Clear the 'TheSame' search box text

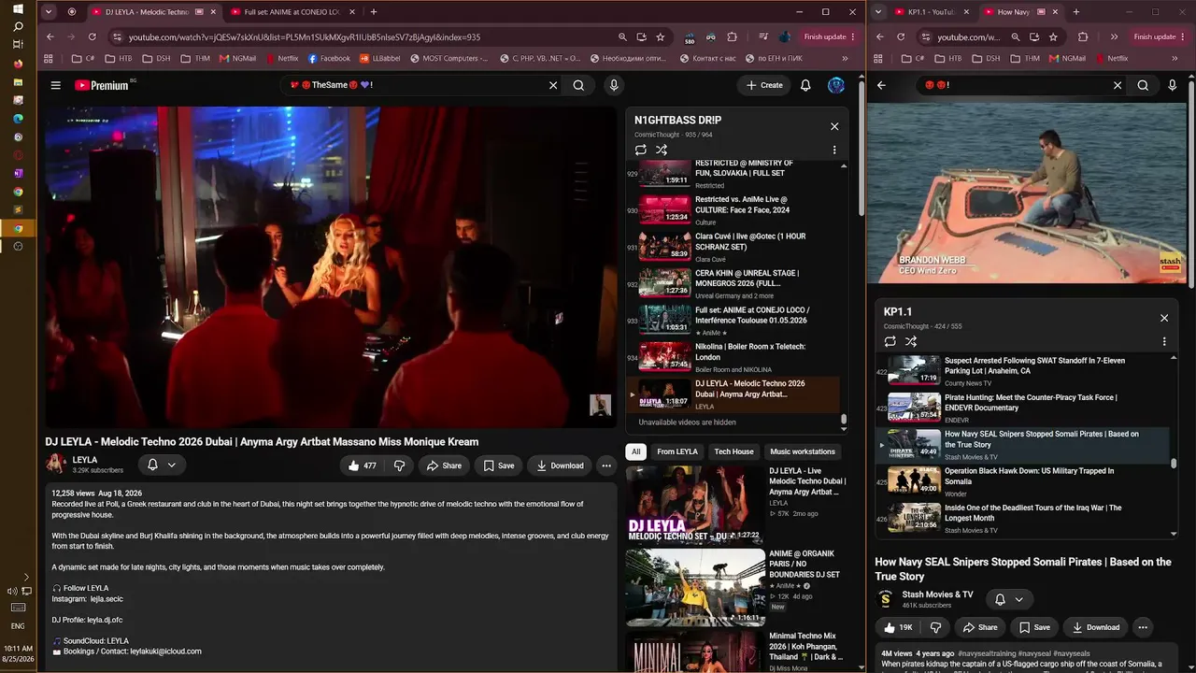553,85
